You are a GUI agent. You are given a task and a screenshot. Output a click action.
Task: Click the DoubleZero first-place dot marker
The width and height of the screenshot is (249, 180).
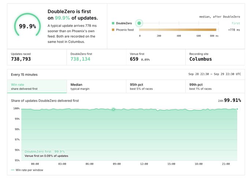(x=139, y=23)
